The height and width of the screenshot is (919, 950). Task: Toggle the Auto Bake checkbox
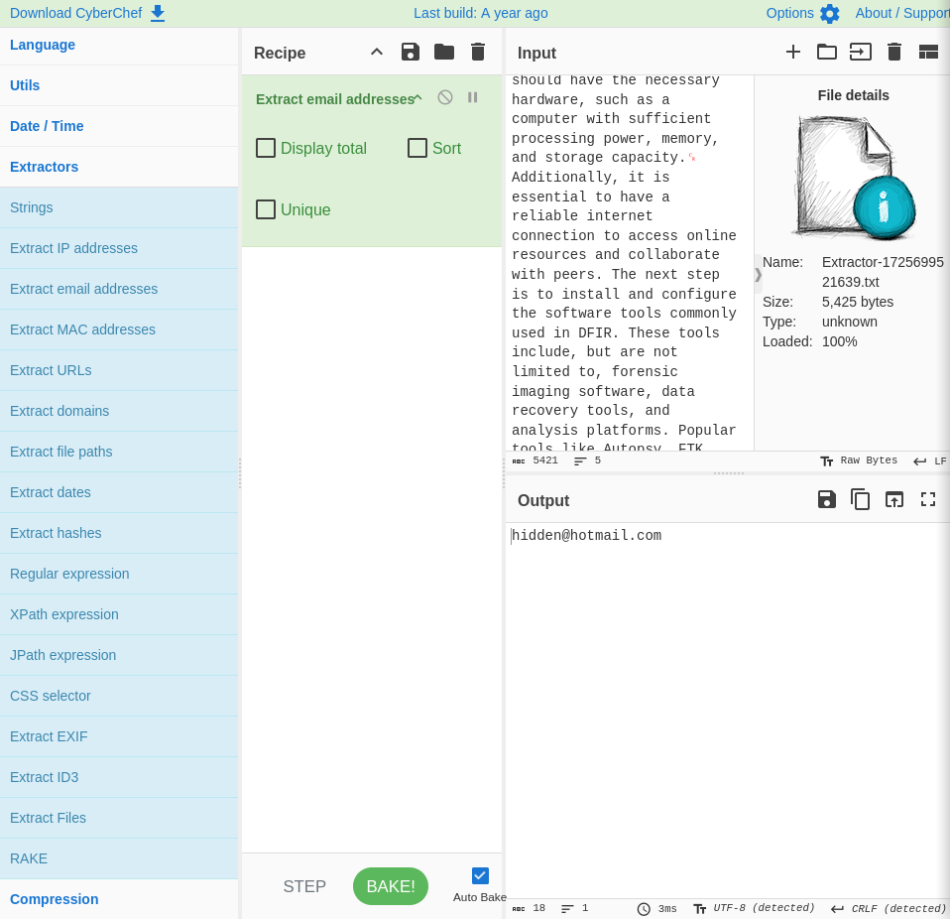point(480,875)
